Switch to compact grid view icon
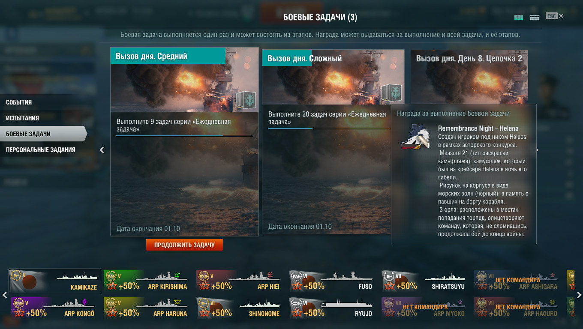The width and height of the screenshot is (583, 329). (x=535, y=17)
